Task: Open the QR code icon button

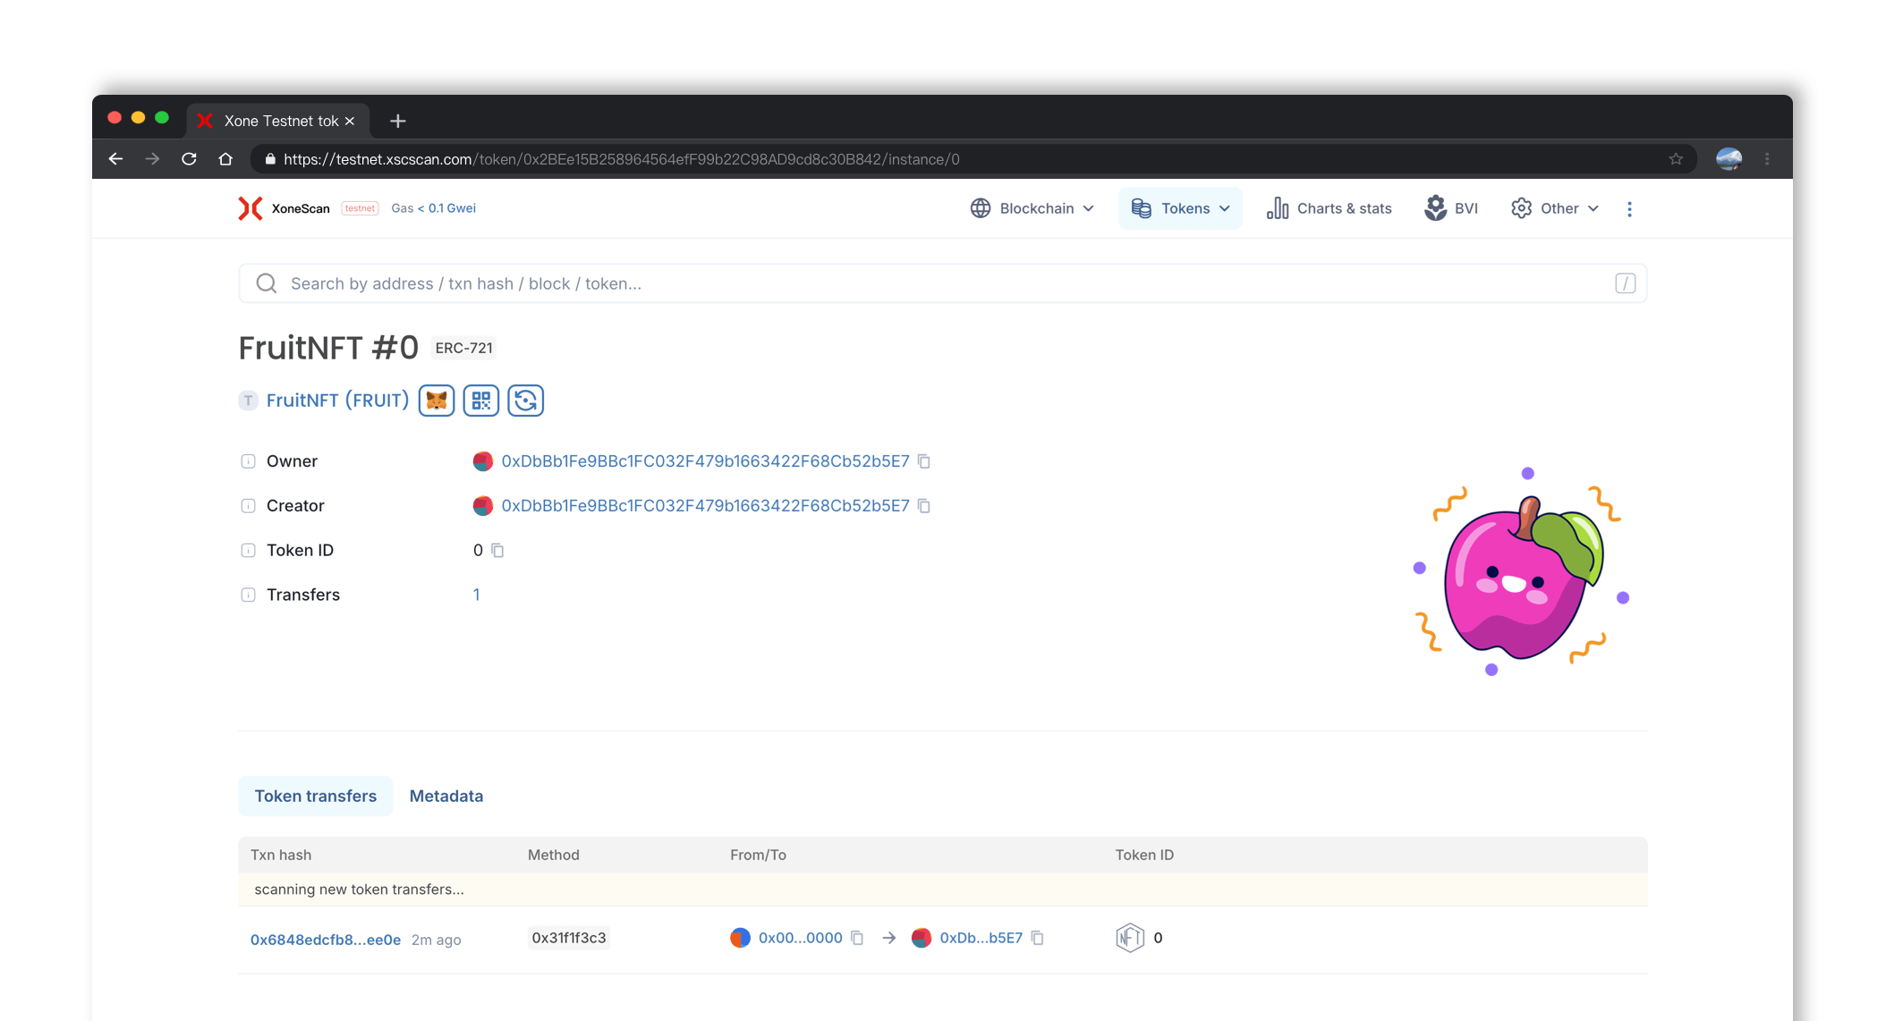Action: tap(481, 401)
